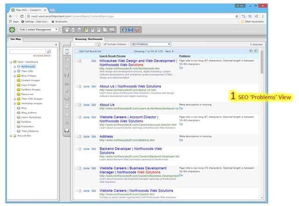Click the Save disk icon in toolbar
Screen dimensions: 299x206
pyautogui.click(x=67, y=30)
